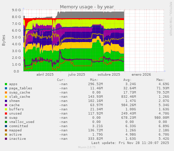Click the dark purple inactive legend swatch
174x151 pixels.
coord(6,139)
